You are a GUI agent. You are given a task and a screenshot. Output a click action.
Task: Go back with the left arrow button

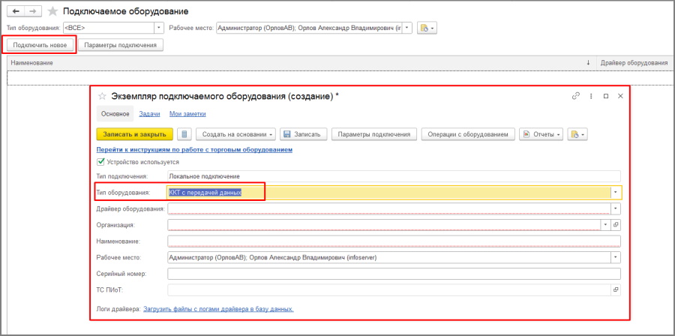pyautogui.click(x=16, y=11)
